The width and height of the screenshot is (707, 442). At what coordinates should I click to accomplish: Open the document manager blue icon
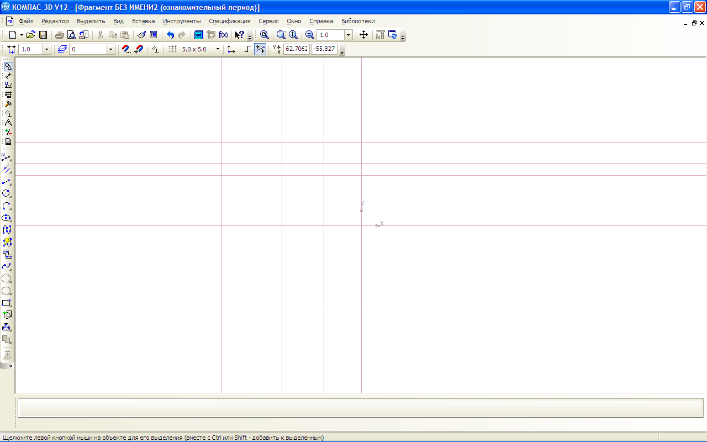[x=199, y=35]
